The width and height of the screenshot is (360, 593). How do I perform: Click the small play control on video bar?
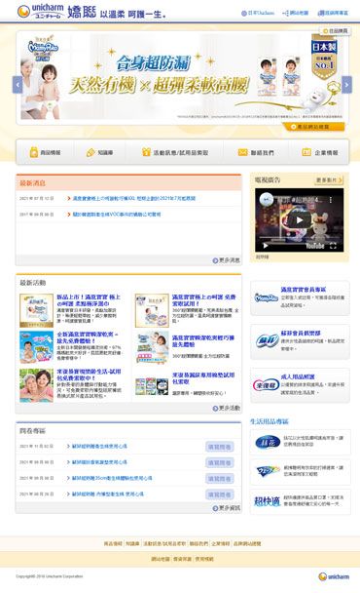(x=266, y=246)
